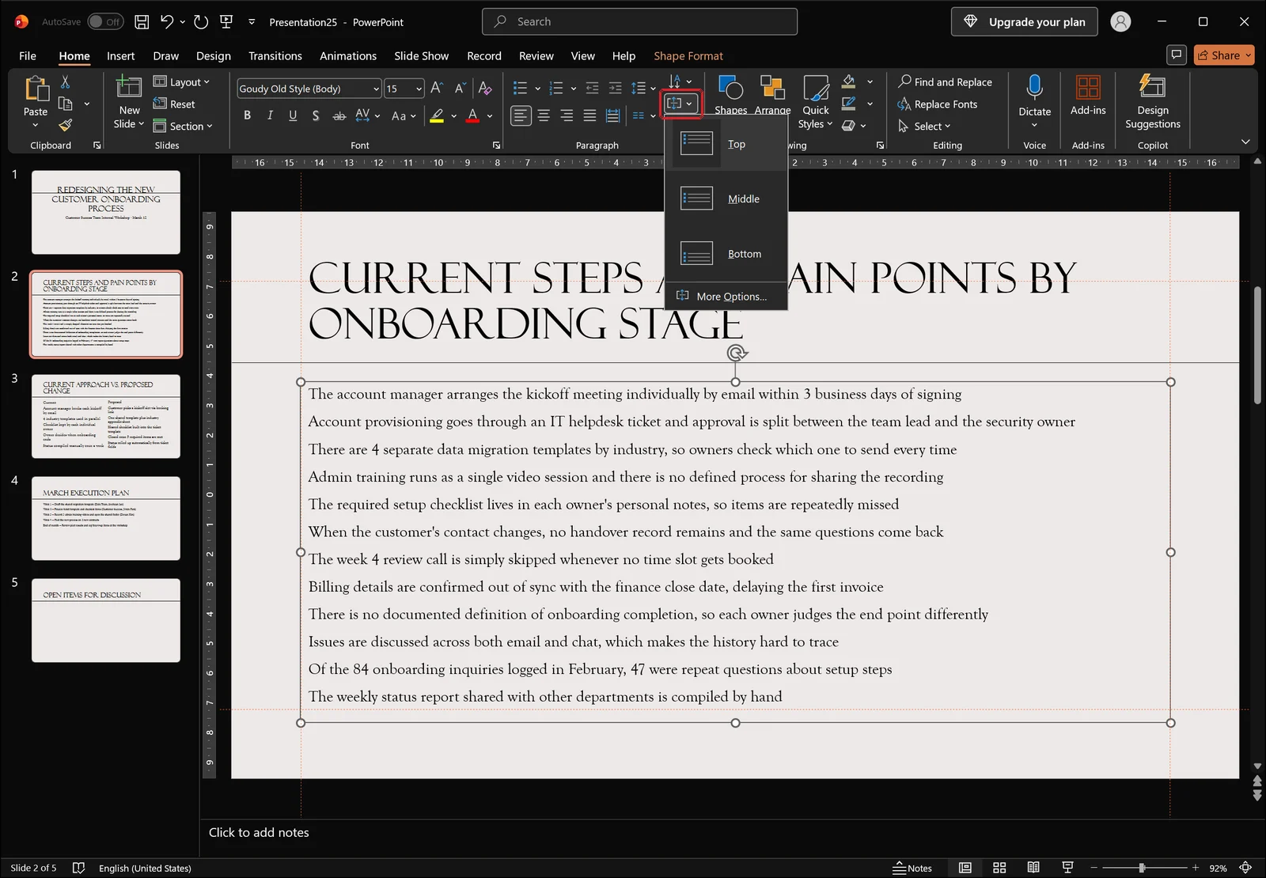Collapse the ribbon chevron
The height and width of the screenshot is (878, 1266).
[1245, 142]
